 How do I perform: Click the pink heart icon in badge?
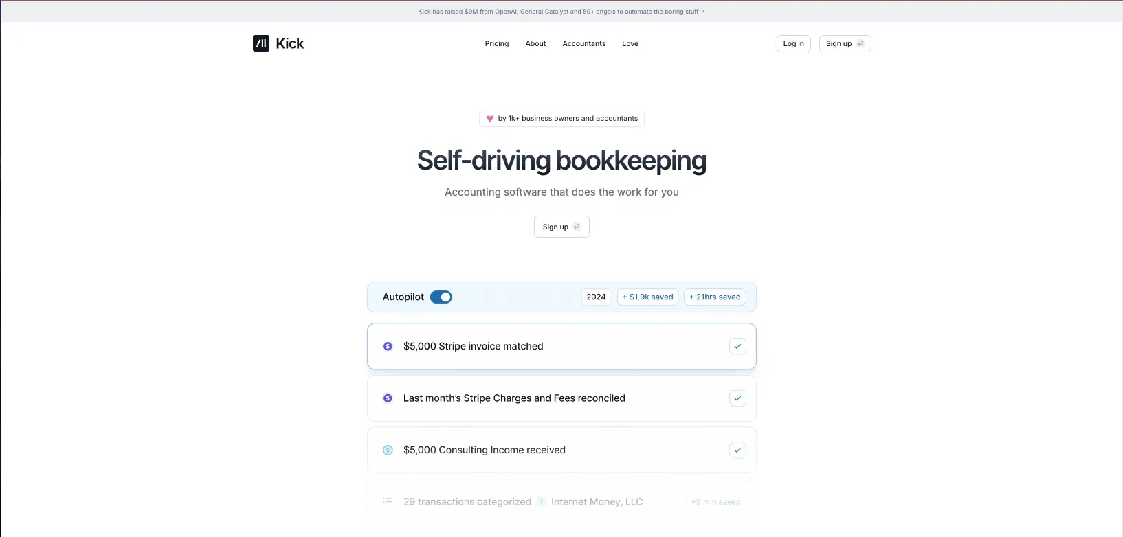[490, 119]
